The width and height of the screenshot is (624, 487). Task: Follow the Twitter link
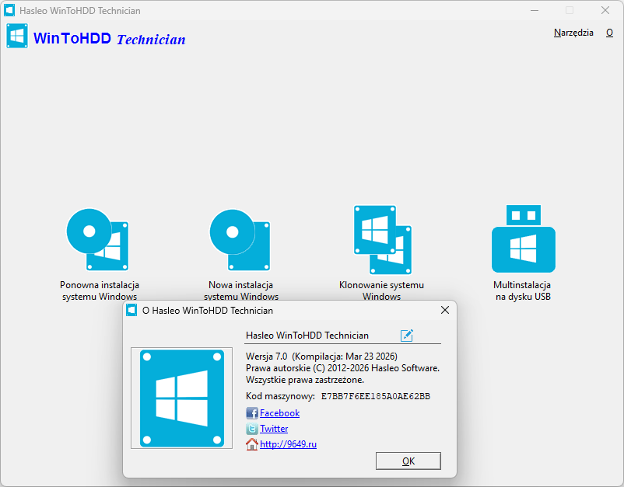point(274,429)
